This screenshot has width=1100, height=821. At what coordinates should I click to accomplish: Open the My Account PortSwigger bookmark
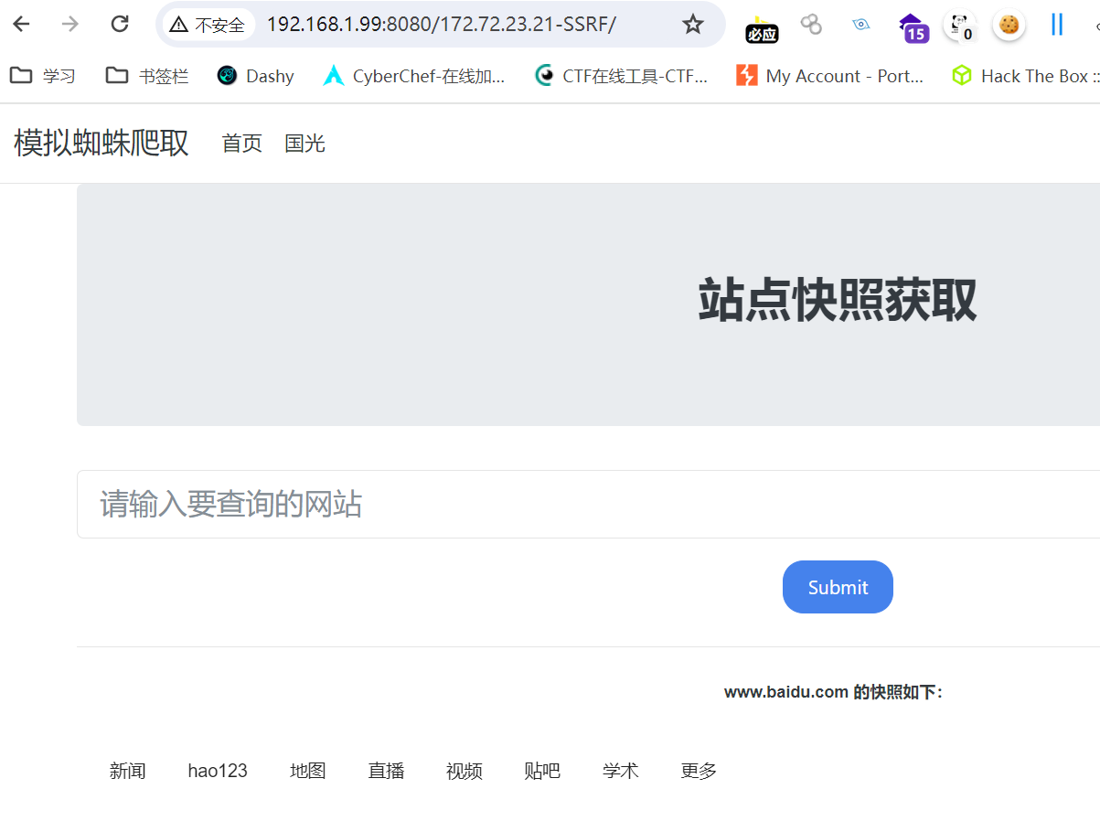(830, 76)
